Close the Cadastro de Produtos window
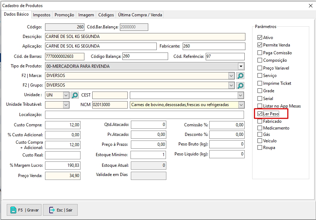316x220 pixels. (311, 5)
